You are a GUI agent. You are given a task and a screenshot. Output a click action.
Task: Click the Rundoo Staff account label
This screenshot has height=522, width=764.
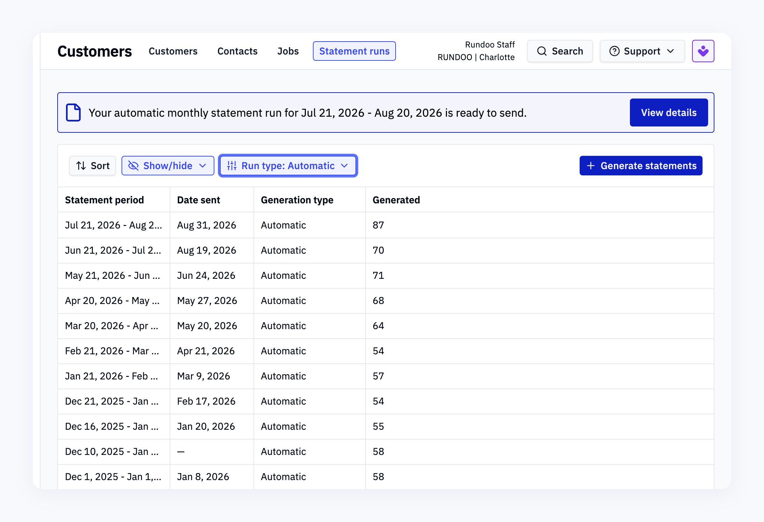point(490,45)
